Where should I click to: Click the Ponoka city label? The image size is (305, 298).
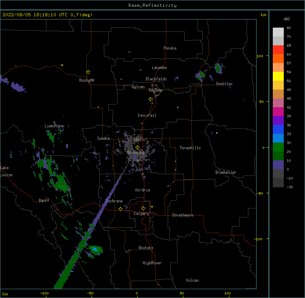pos(170,48)
